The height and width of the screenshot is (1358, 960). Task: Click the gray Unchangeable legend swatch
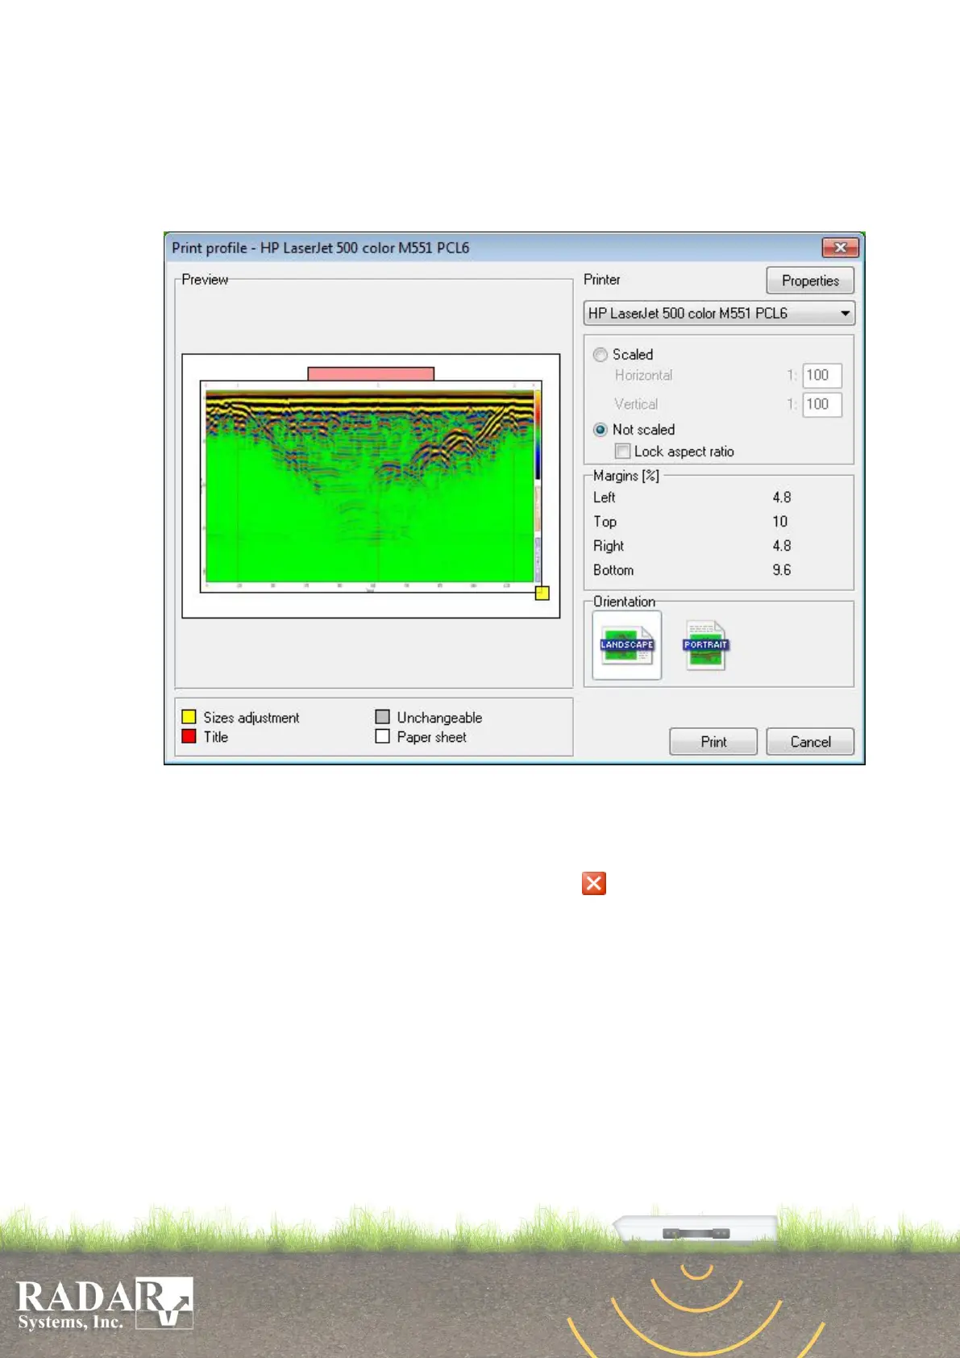point(382,717)
